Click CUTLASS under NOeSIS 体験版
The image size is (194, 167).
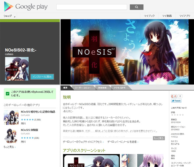click(x=25, y=134)
